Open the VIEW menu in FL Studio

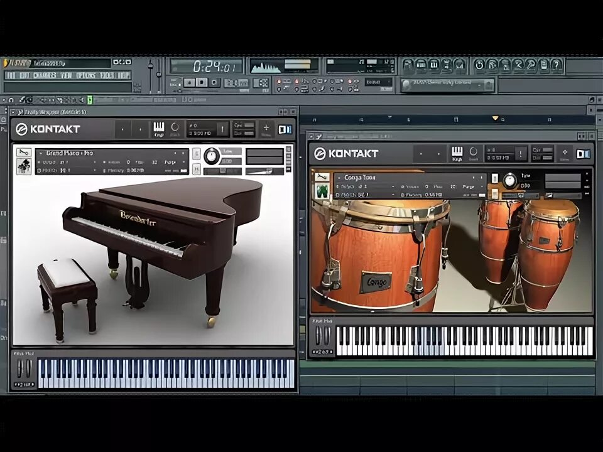[66, 75]
